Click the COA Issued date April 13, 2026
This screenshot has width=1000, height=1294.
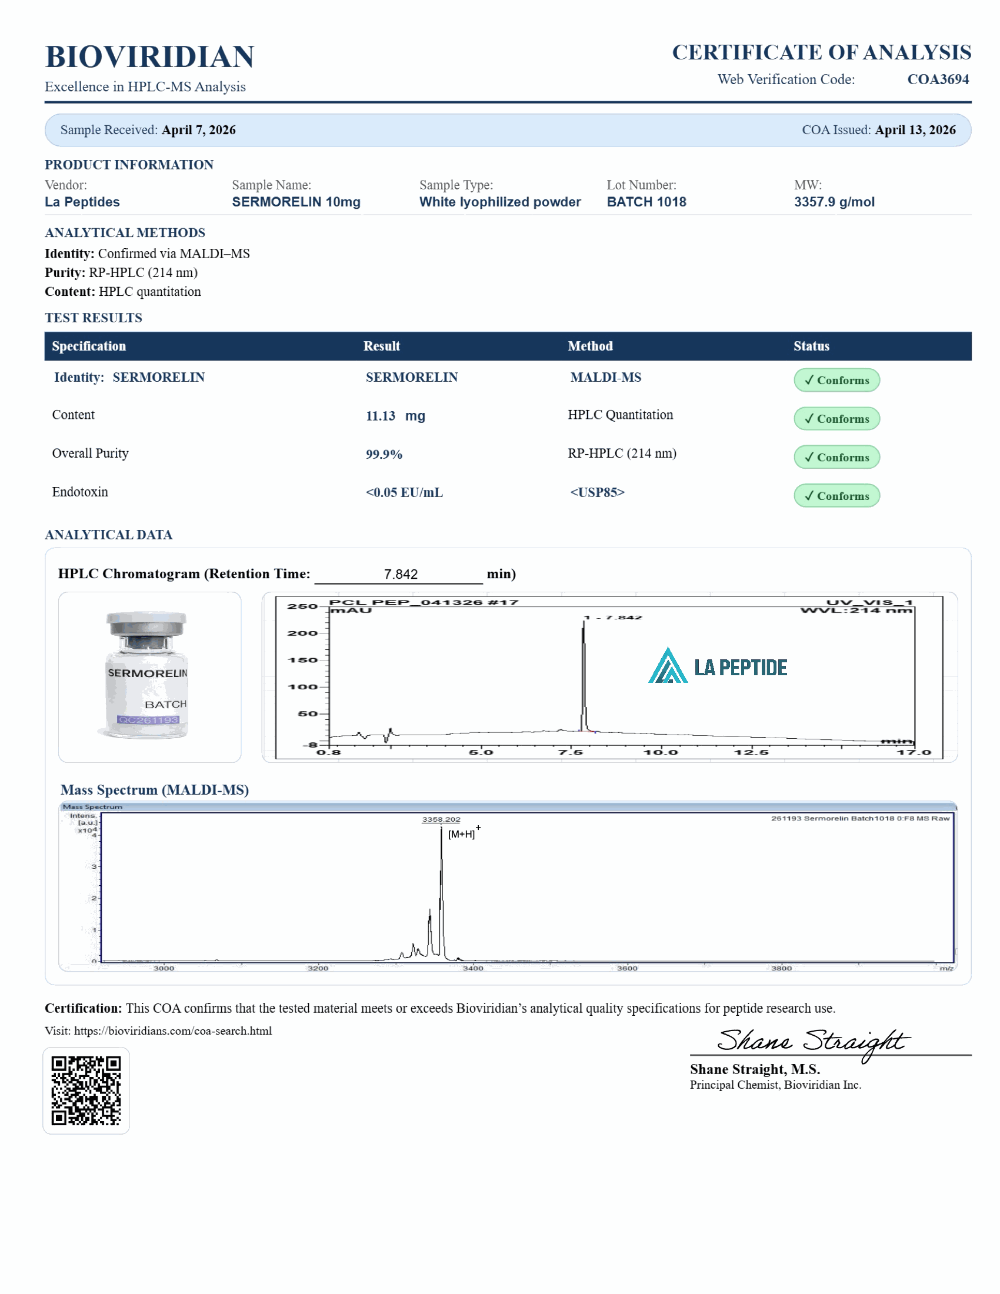point(915,130)
